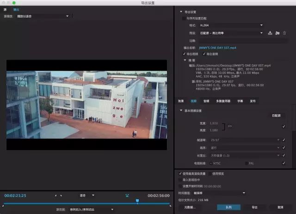
Task: Enable the 设置开始时间码 checkbox
Action: (x=180, y=186)
